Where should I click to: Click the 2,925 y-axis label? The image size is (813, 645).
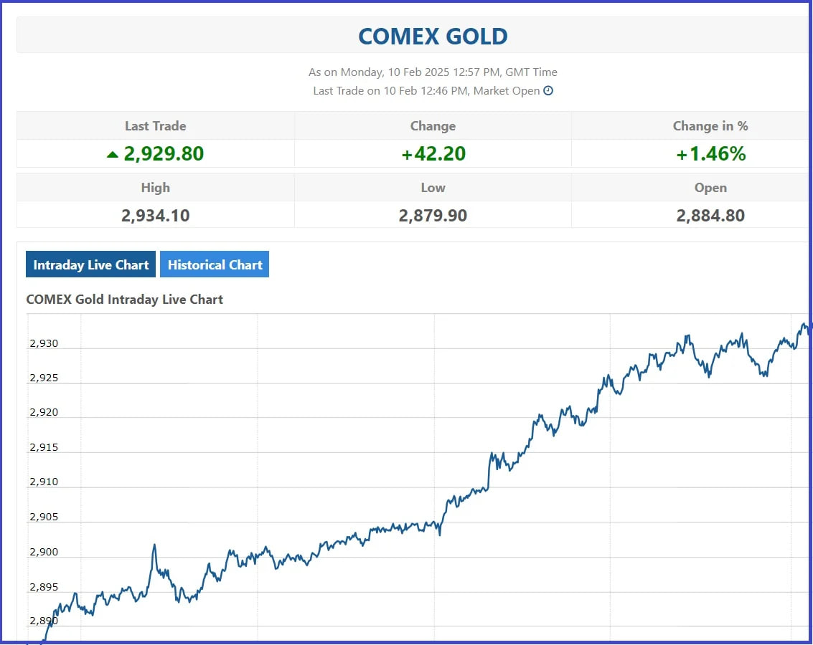click(x=44, y=378)
